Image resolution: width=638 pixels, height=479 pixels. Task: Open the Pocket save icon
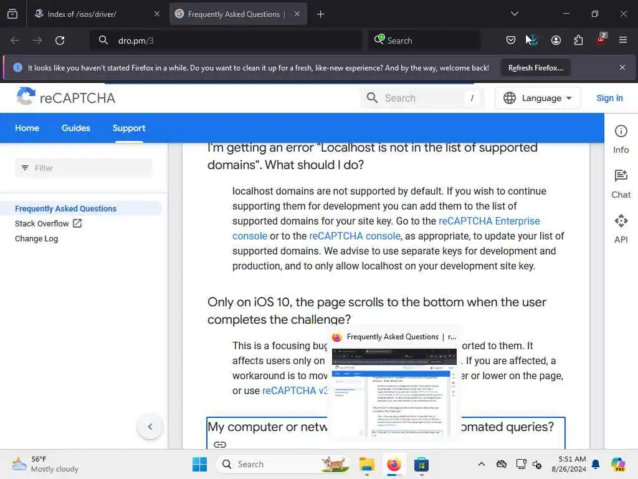[511, 40]
